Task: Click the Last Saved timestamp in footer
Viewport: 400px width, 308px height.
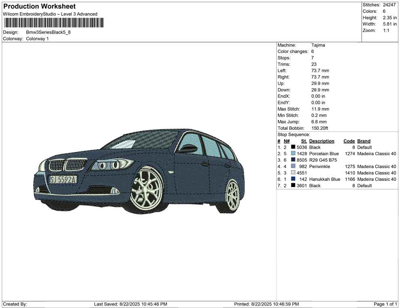Action: click(130, 304)
